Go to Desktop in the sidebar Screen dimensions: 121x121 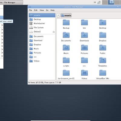click(x=42, y=19)
